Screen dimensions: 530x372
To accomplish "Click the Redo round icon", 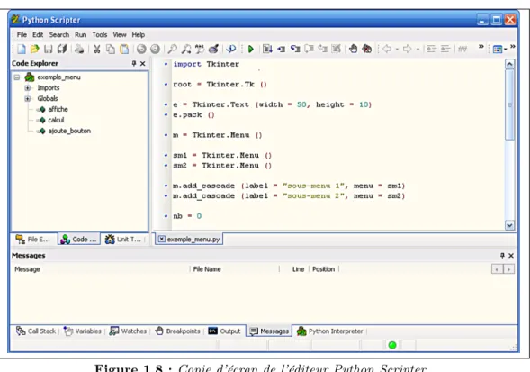I will [x=155, y=49].
